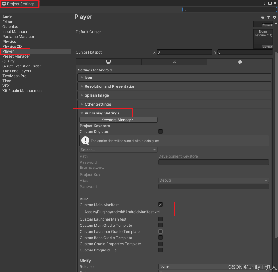
Task: Switch to the desktop monitor platform tab
Action: pyautogui.click(x=108, y=62)
